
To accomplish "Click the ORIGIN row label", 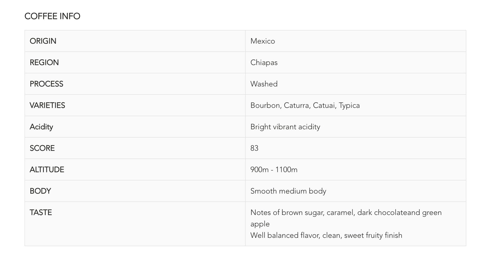I will [43, 41].
